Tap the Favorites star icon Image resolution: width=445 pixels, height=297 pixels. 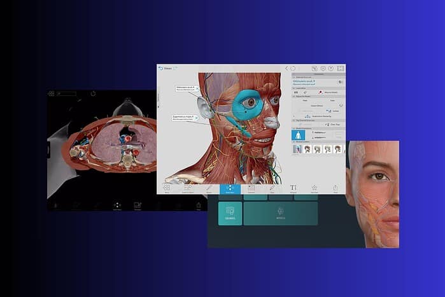point(314,188)
